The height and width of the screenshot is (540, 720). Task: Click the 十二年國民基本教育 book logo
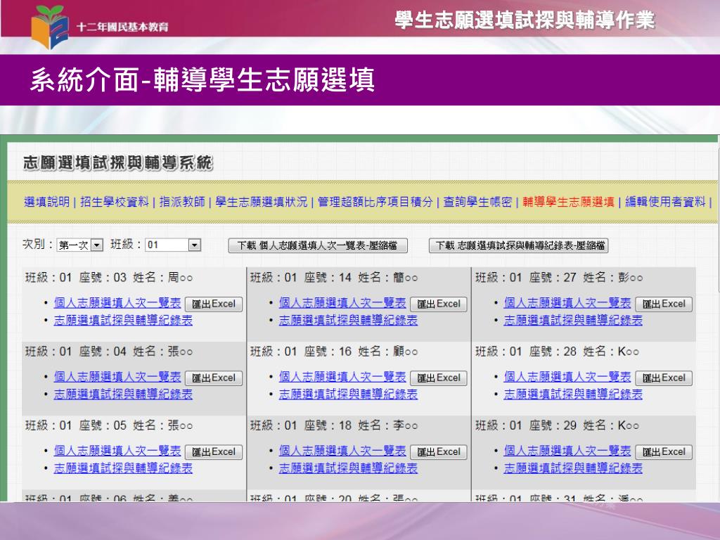51,26
